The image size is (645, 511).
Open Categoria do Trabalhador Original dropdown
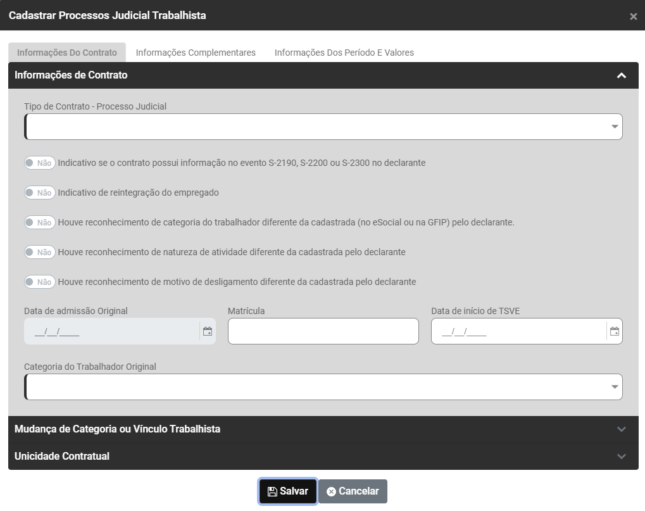[323, 387]
